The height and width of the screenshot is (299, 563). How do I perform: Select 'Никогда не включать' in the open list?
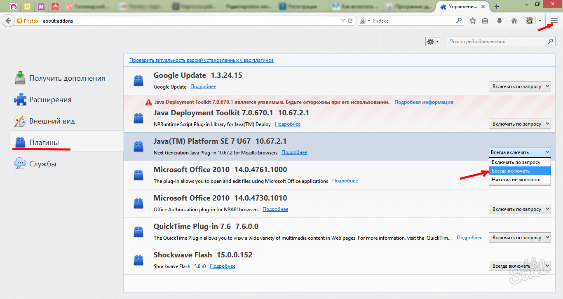click(520, 180)
